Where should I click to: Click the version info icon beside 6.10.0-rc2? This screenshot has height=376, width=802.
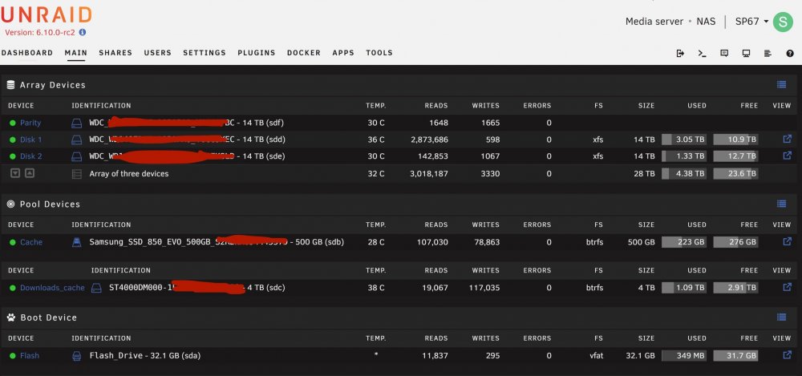(x=83, y=32)
